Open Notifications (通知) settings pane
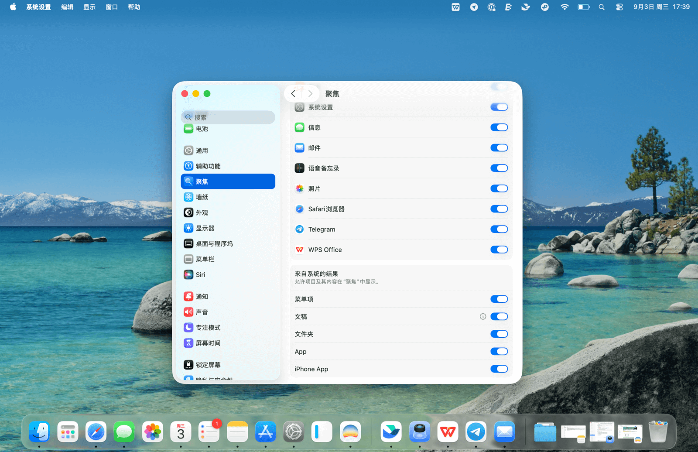 coord(202,297)
